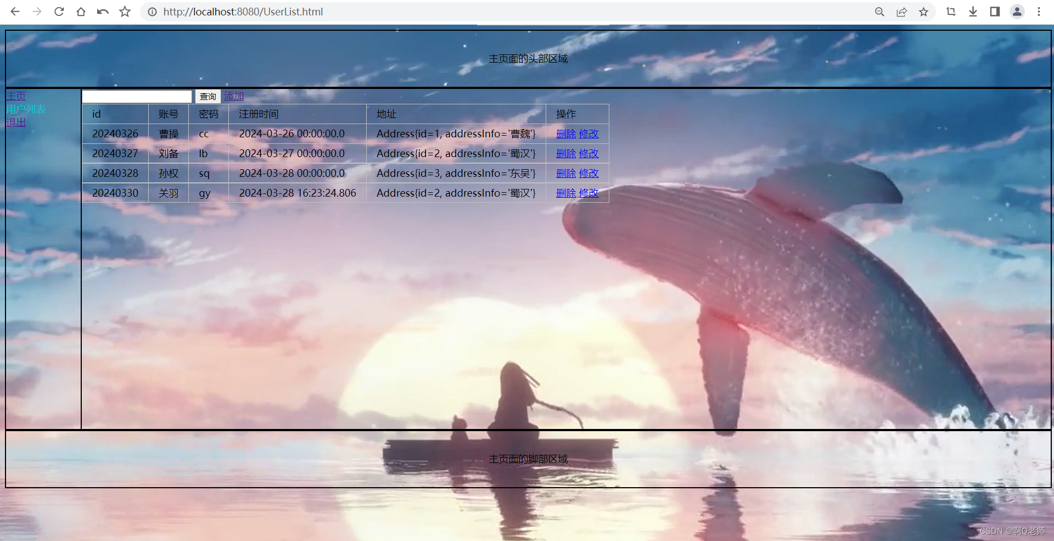Click the account name 刘备
The image size is (1054, 541).
tap(169, 153)
